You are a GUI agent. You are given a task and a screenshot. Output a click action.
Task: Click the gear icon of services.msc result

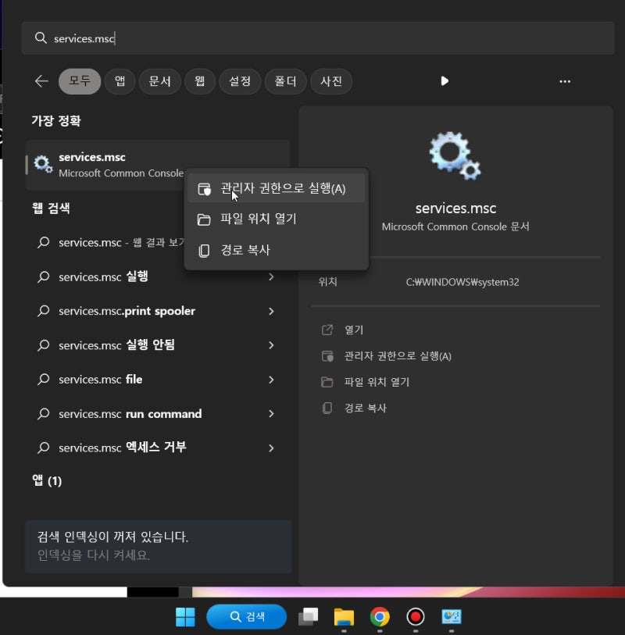(43, 165)
